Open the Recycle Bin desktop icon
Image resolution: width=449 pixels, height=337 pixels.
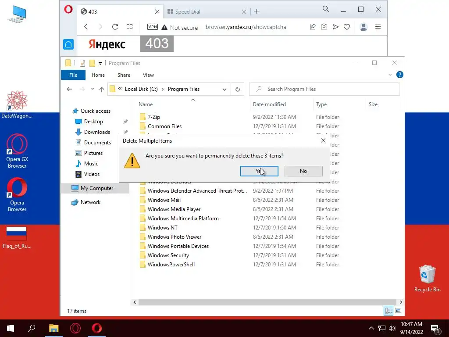[427, 278]
